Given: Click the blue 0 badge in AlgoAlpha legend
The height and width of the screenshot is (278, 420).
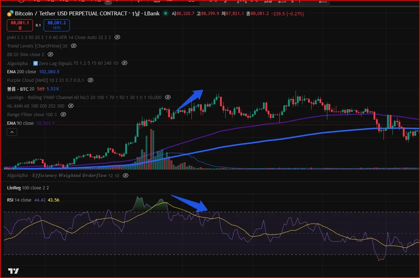Looking at the screenshot, I should tap(35, 63).
